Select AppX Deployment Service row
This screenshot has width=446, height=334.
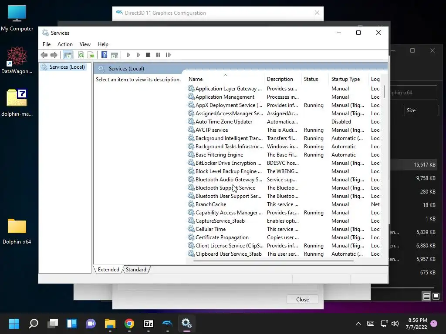point(284,105)
